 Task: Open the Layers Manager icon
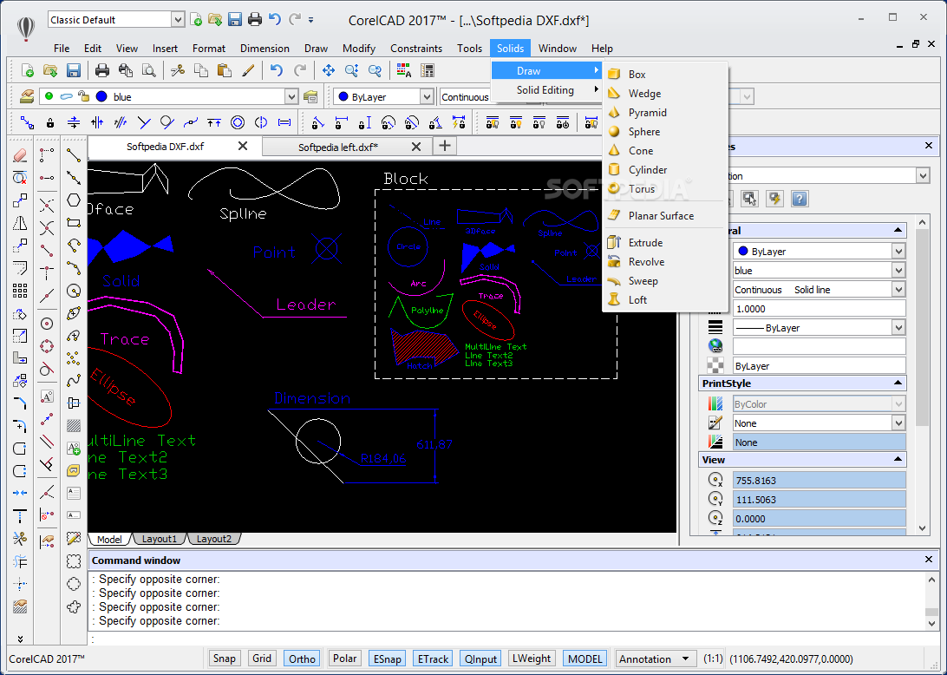27,96
